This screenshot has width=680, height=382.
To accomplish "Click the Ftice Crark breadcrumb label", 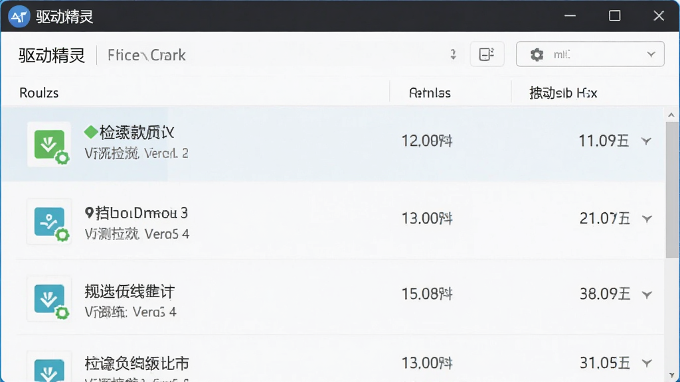I will pyautogui.click(x=147, y=55).
